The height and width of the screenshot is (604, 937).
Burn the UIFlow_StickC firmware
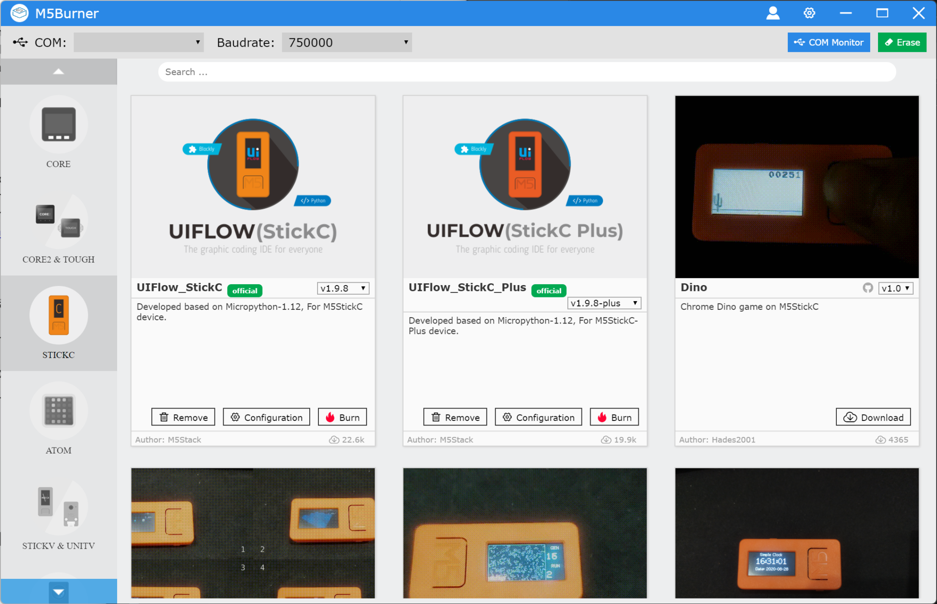342,417
